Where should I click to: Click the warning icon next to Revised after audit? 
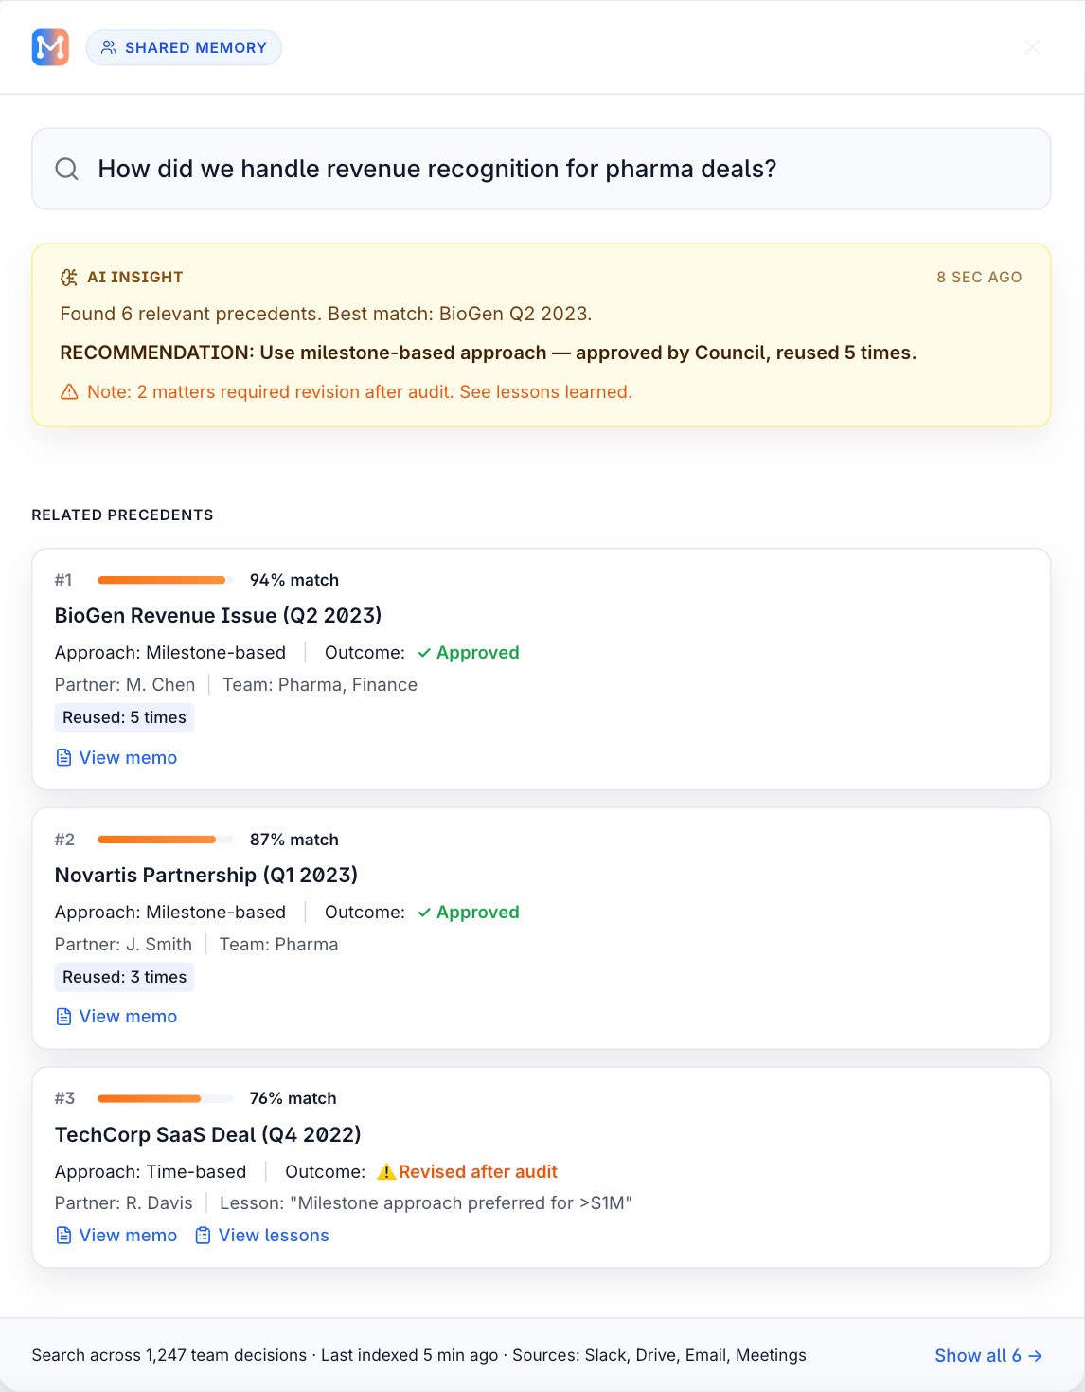click(388, 1171)
